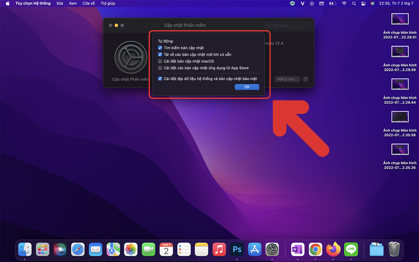Open Calendar from the Dock

tap(166, 250)
